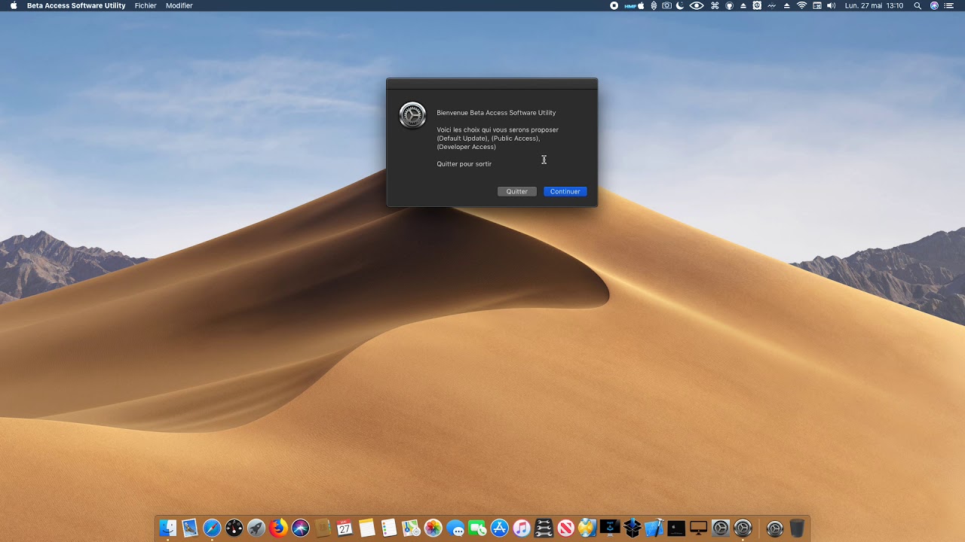Image resolution: width=965 pixels, height=542 pixels.
Task: Click the stop recording circle in menu bar
Action: 614,5
